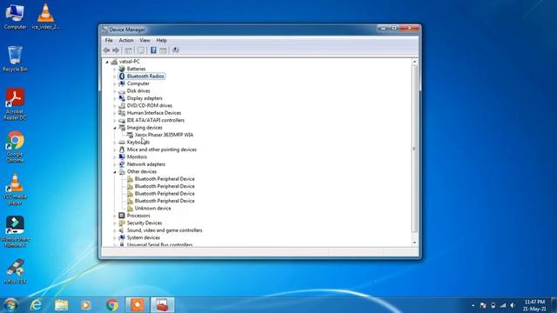Select the Bluetooth Radios icon
This screenshot has width=557, height=313.
click(x=122, y=77)
